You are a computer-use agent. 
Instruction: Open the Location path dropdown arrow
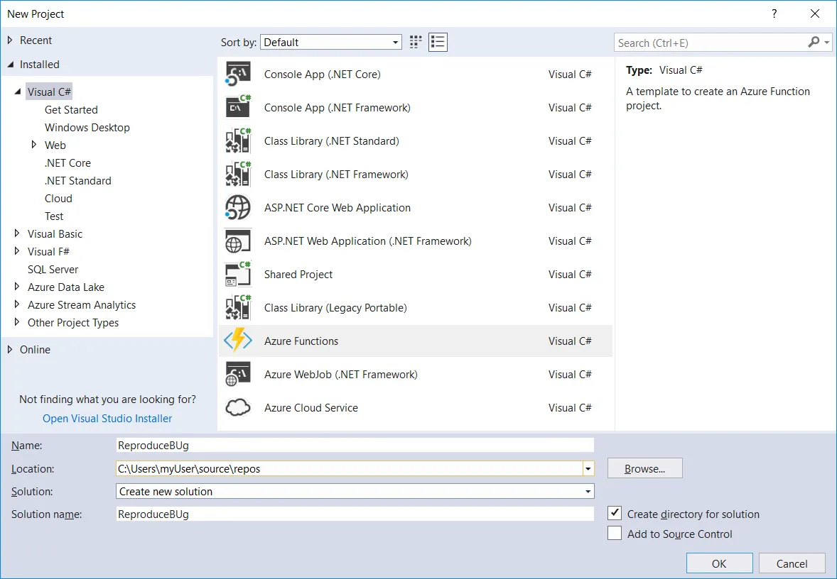pyautogui.click(x=588, y=468)
